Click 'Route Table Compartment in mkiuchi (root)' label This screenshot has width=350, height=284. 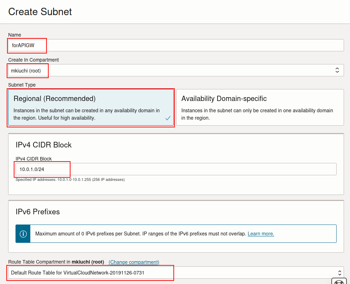coord(56,262)
